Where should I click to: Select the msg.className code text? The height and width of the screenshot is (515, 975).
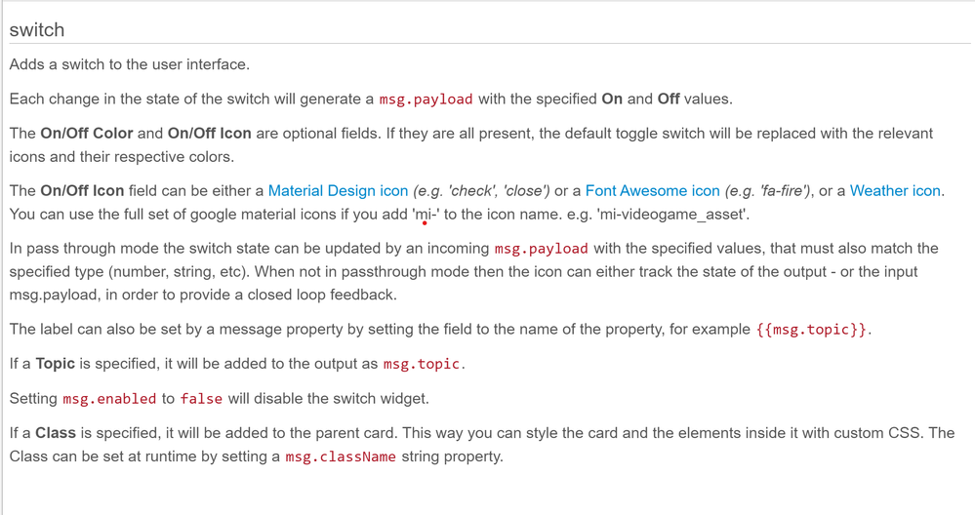point(341,456)
